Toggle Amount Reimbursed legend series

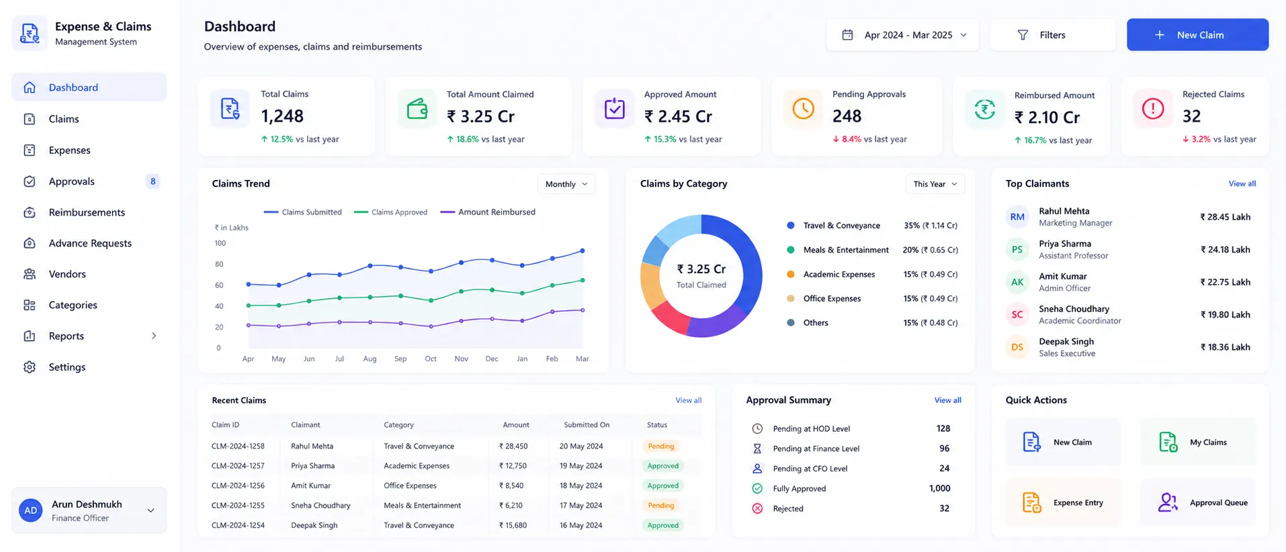(x=488, y=212)
